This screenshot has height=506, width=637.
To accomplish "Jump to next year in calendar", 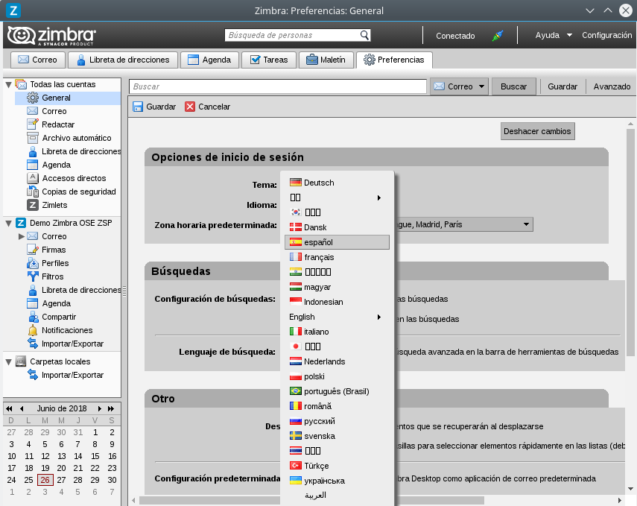I will tap(111, 408).
